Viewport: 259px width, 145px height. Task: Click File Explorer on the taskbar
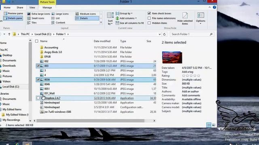(x=27, y=144)
